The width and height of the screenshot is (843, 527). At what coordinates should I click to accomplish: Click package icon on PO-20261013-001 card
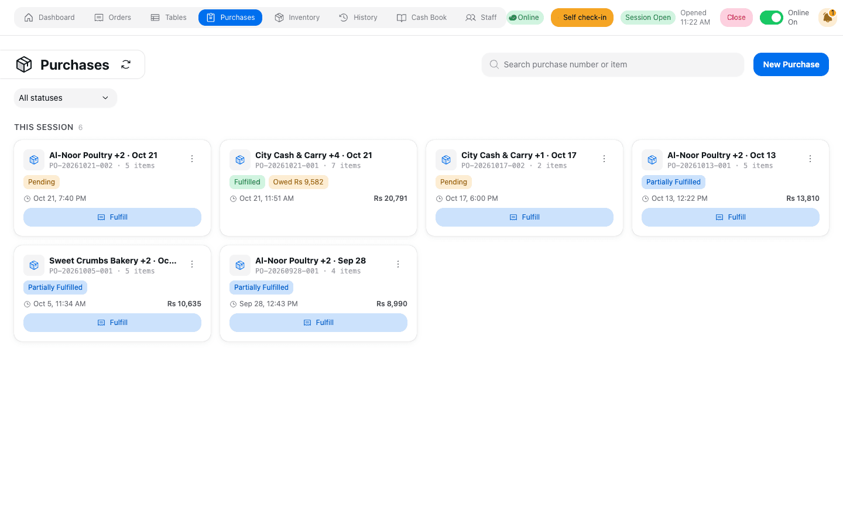[652, 160]
